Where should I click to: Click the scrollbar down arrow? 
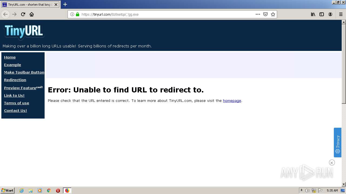coord(344,184)
